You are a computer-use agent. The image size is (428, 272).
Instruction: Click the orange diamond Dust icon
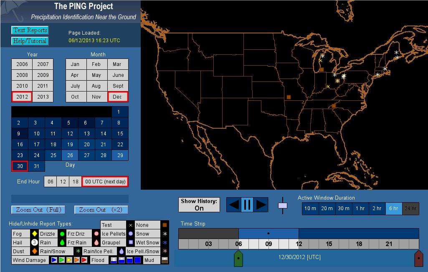(x=35, y=252)
